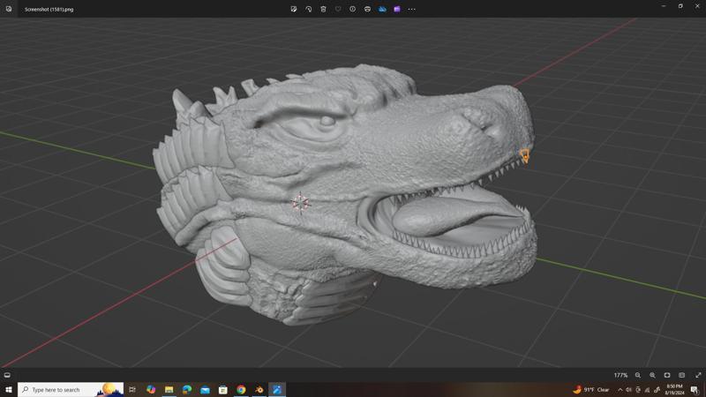The height and width of the screenshot is (397, 706).
Task: Launch Copilot from the taskbar
Action: [151, 390]
